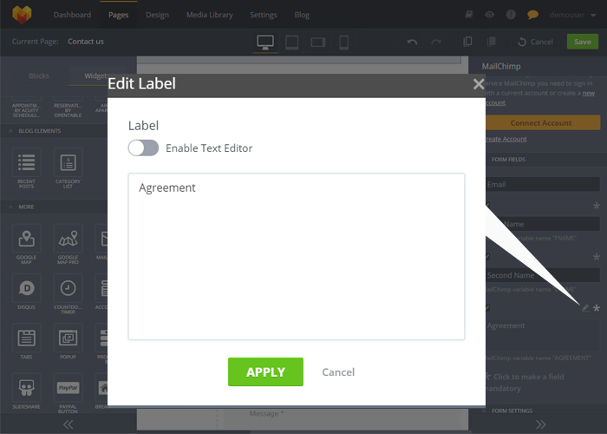607x434 pixels.
Task: Save the page with green Save button
Action: 583,42
